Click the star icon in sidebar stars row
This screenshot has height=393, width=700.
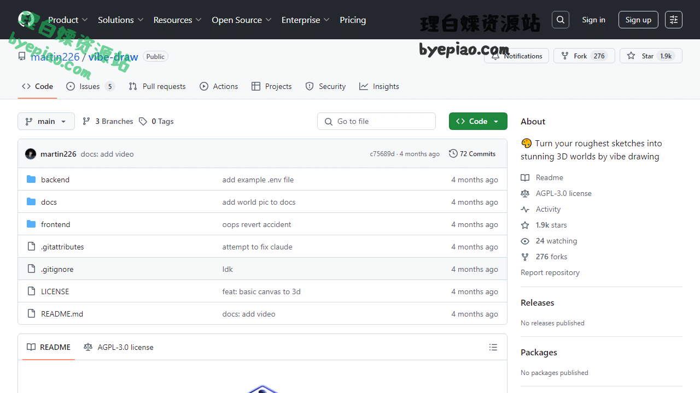pyautogui.click(x=525, y=225)
